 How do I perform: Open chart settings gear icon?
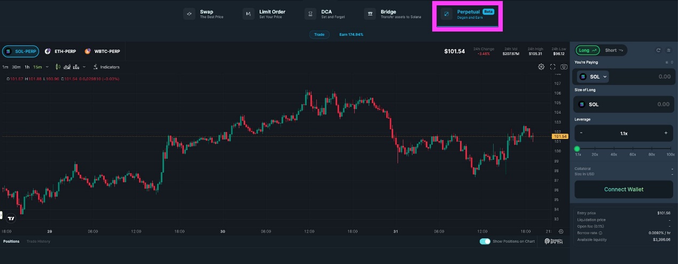(541, 67)
